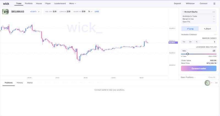Image resolution: width=220 pixels, height=116 pixels.
Task: Switch to Paper trading
Action: click(x=48, y=4)
